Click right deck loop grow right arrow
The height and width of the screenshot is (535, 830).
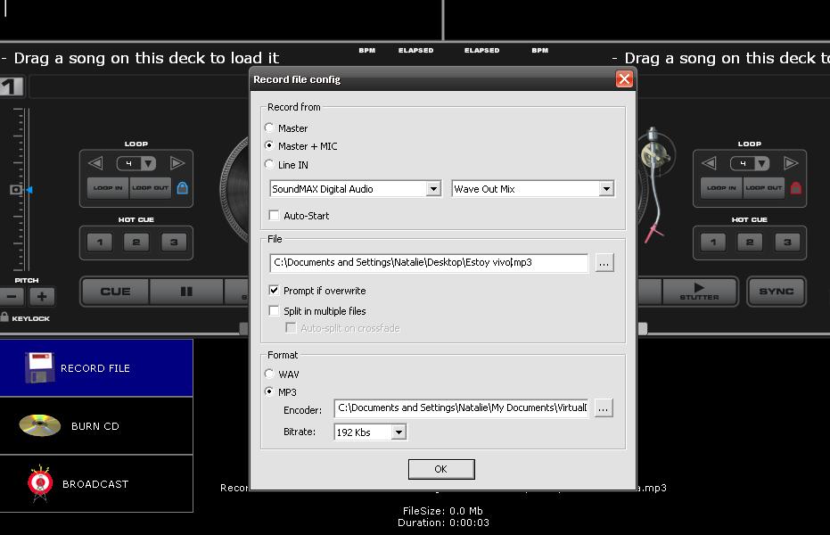pos(790,163)
